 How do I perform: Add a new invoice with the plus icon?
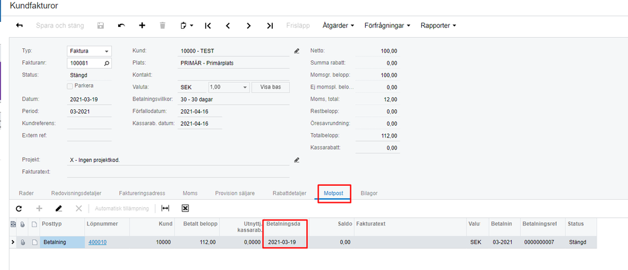tap(142, 26)
